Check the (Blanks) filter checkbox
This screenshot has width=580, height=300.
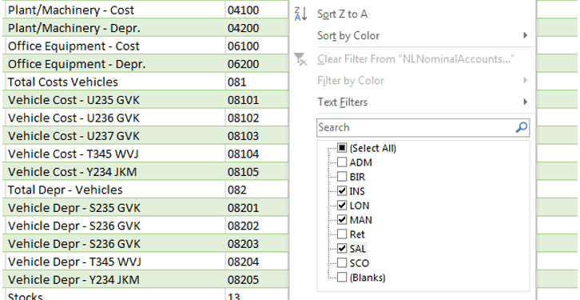(x=342, y=278)
